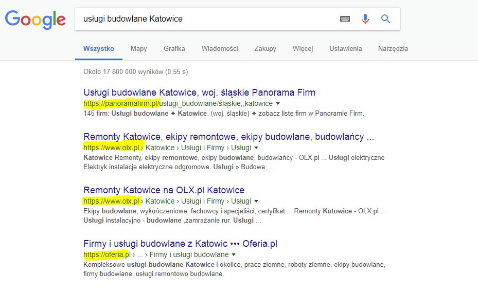Screen dimensions: 478x292
Task: Open Firmy i usługi budowlane Oferia.pl result
Action: point(181,244)
